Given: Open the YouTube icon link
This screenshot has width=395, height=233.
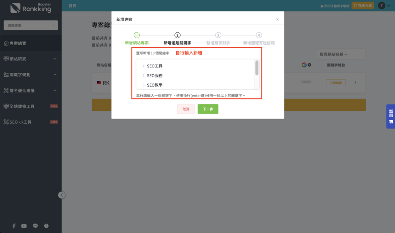Looking at the screenshot, I should (x=24, y=226).
